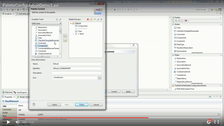Viewport: 224px width, 126px height.
Task: Click Apply in the background dialog
Action: coord(128,92)
